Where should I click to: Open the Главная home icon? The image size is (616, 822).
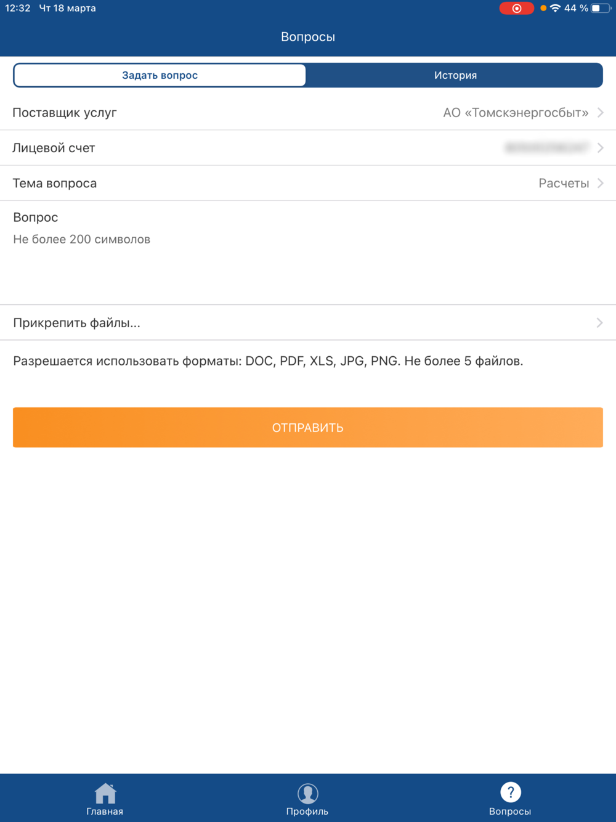click(105, 793)
